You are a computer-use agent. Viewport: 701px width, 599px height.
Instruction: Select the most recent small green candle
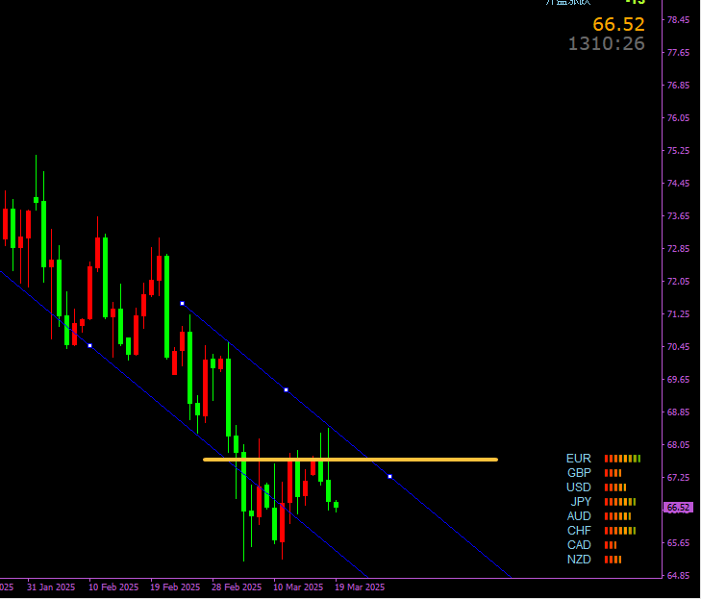(336, 504)
